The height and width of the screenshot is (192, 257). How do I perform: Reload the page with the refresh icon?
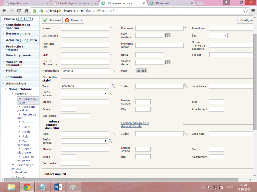[x=19, y=11]
